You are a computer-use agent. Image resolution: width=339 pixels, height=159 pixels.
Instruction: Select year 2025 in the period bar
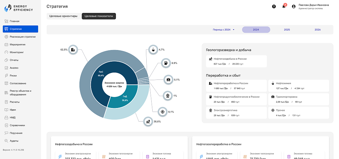tap(287, 29)
